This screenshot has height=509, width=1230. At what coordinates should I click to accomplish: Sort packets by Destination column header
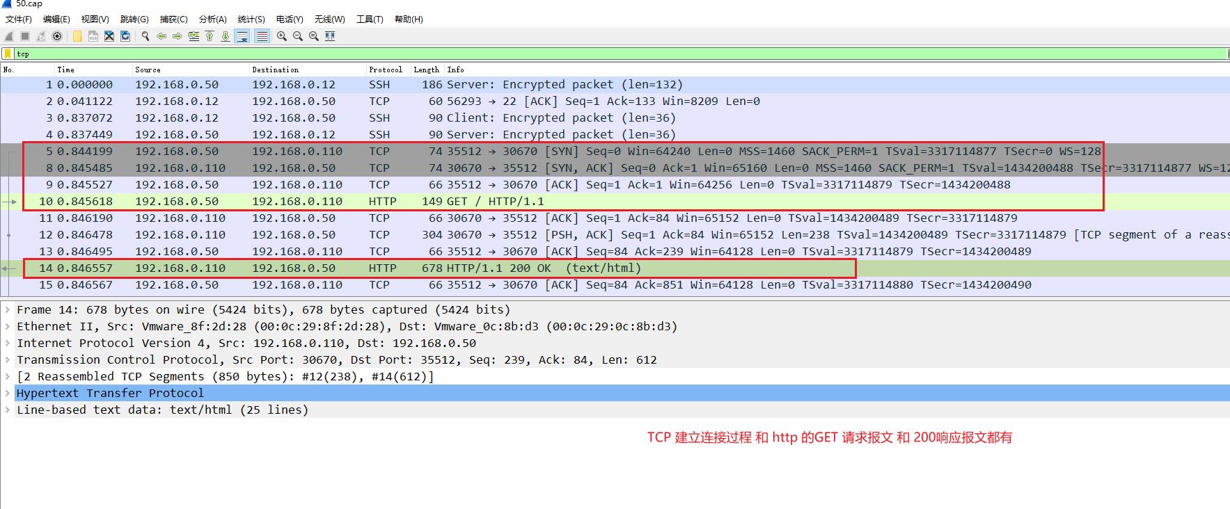click(x=308, y=70)
